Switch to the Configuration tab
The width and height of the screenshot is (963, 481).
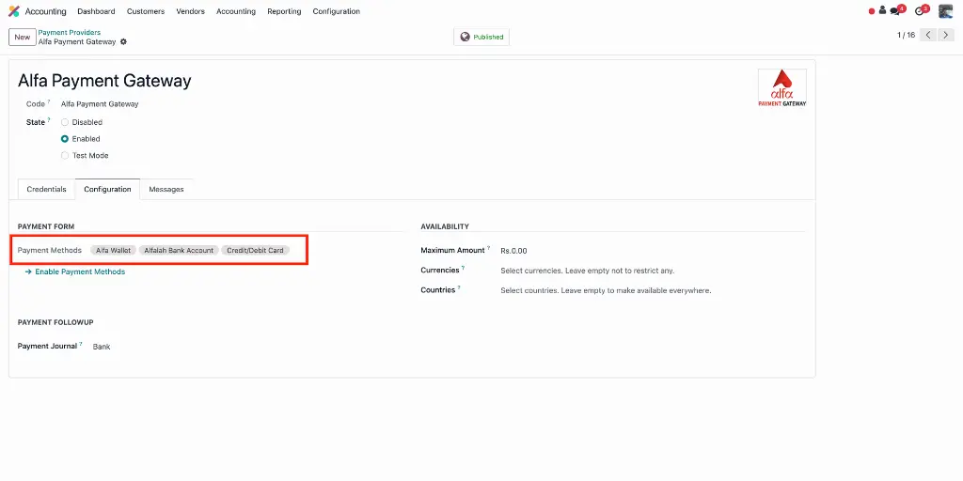(x=107, y=189)
